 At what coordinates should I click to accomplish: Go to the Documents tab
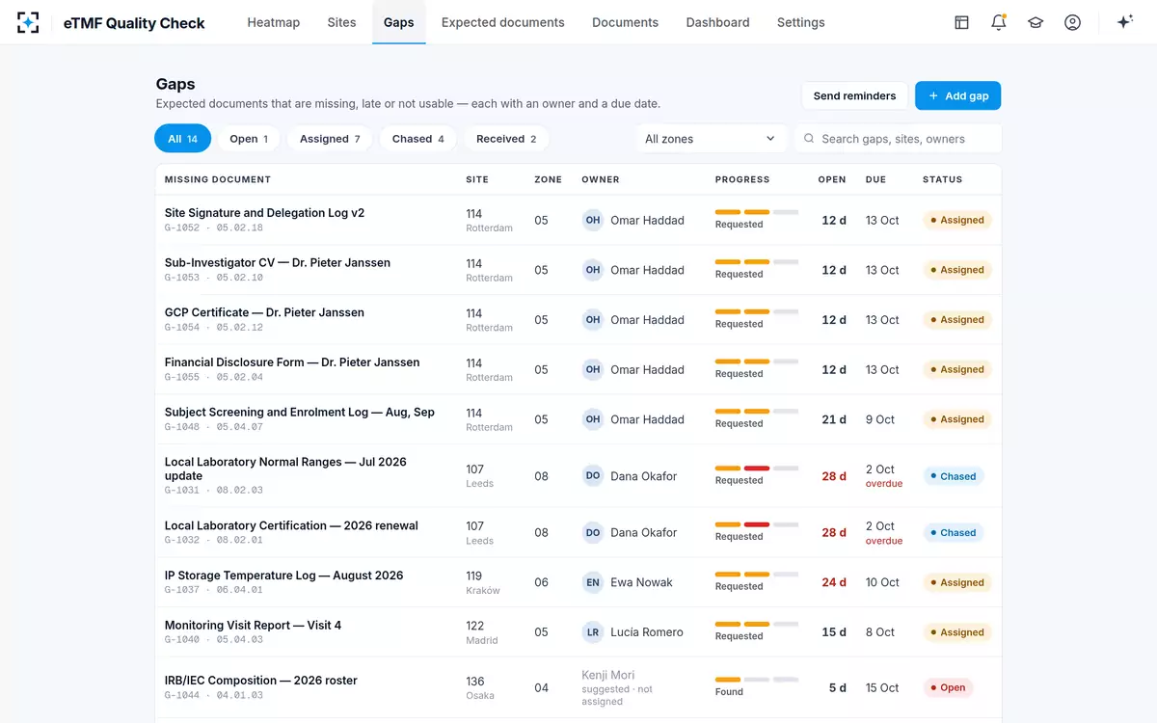pyautogui.click(x=626, y=22)
